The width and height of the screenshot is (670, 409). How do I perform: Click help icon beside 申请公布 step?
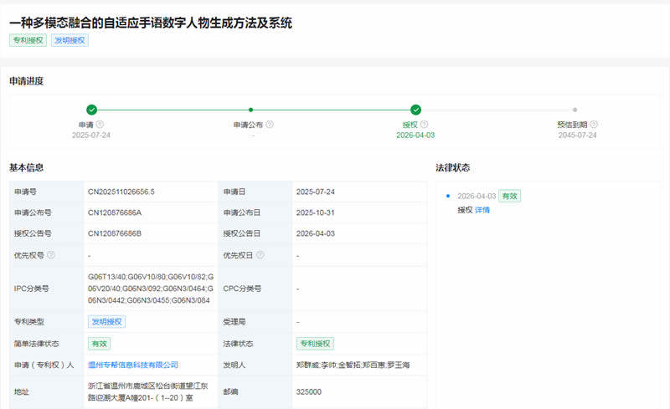270,125
